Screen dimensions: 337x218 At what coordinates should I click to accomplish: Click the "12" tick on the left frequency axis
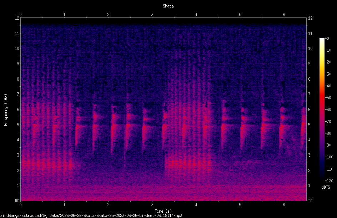coord(17,18)
